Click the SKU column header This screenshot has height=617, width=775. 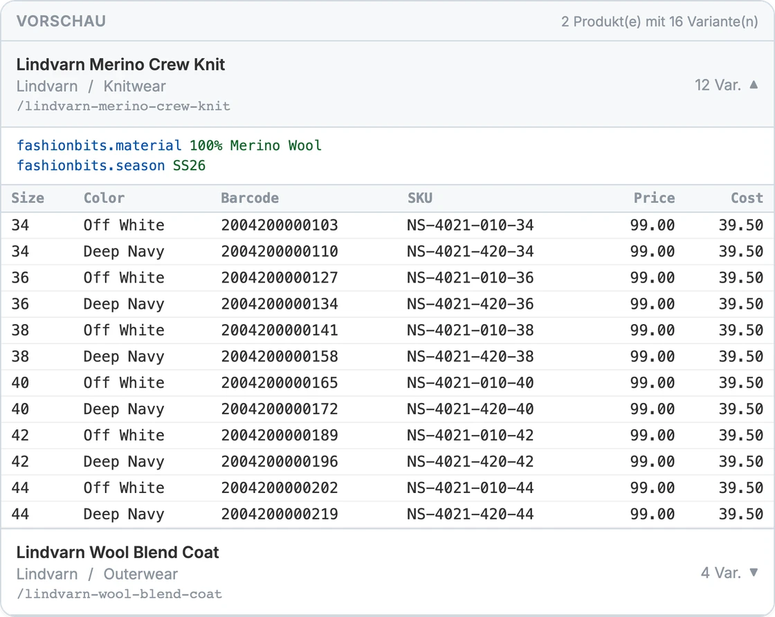[420, 198]
